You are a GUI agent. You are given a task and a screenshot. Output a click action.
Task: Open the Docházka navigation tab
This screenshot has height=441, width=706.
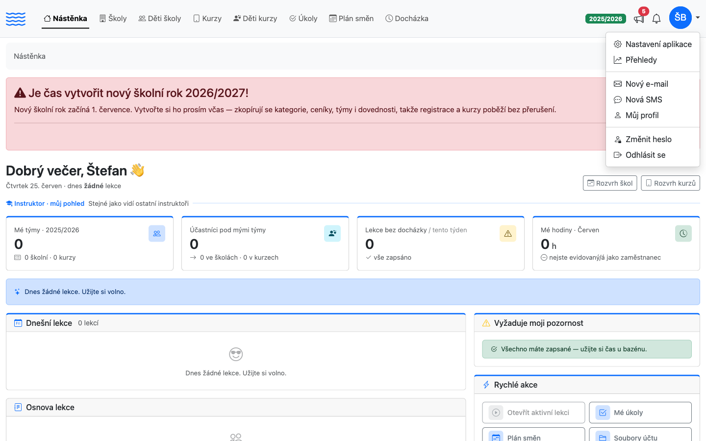pos(407,19)
